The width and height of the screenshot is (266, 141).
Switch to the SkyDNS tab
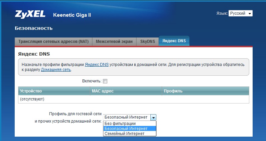[x=148, y=42]
